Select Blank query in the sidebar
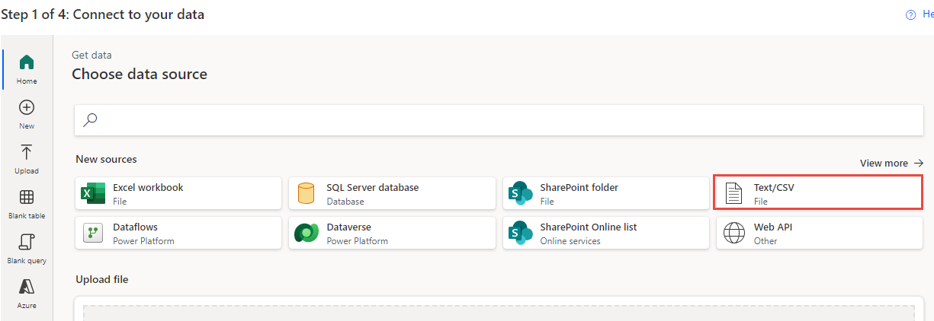This screenshot has height=321, width=934. [27, 248]
